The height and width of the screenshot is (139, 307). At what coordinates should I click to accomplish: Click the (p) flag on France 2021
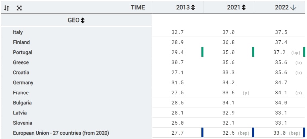(246, 93)
